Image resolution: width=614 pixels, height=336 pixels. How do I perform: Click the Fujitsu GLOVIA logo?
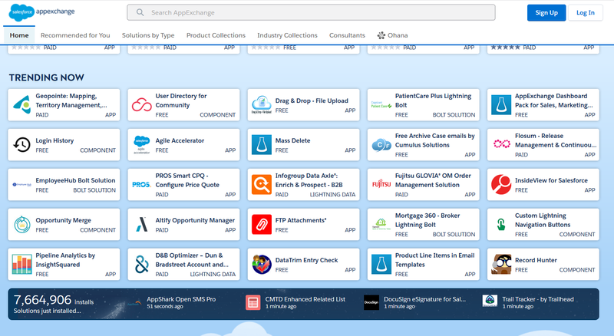381,184
